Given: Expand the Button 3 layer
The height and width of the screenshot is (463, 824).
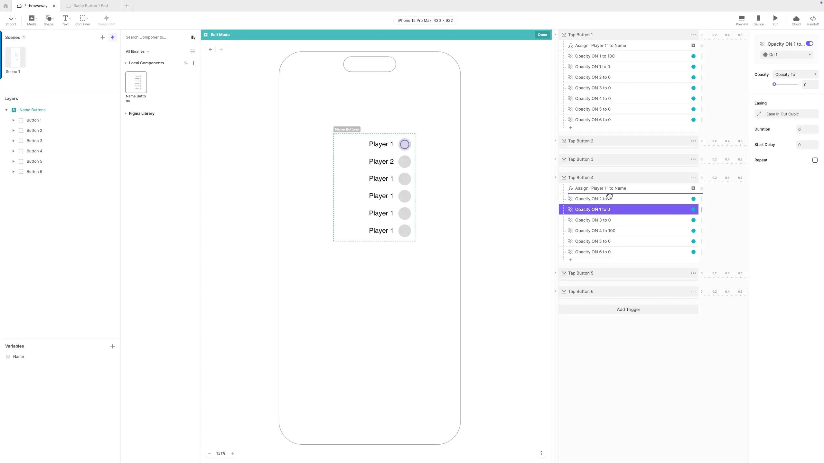Looking at the screenshot, I should (x=14, y=141).
